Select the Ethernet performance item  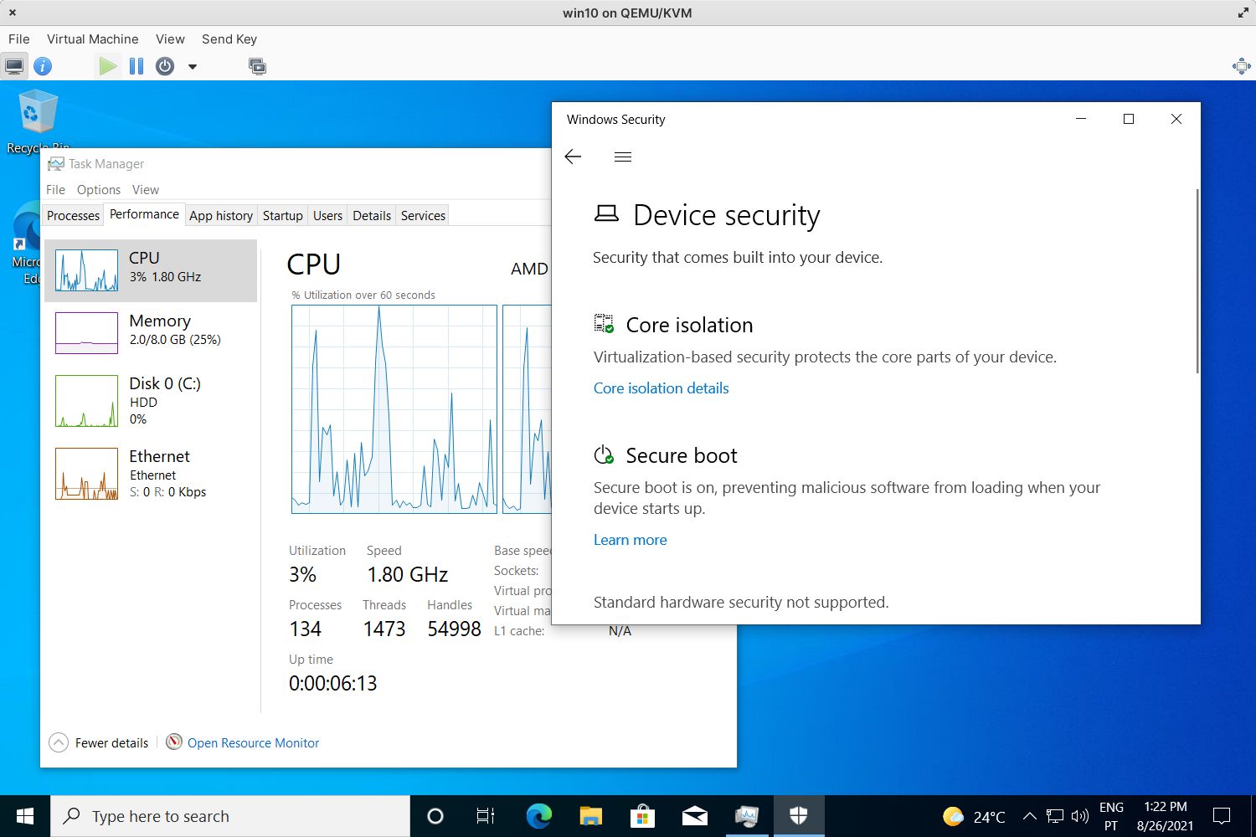click(x=151, y=474)
